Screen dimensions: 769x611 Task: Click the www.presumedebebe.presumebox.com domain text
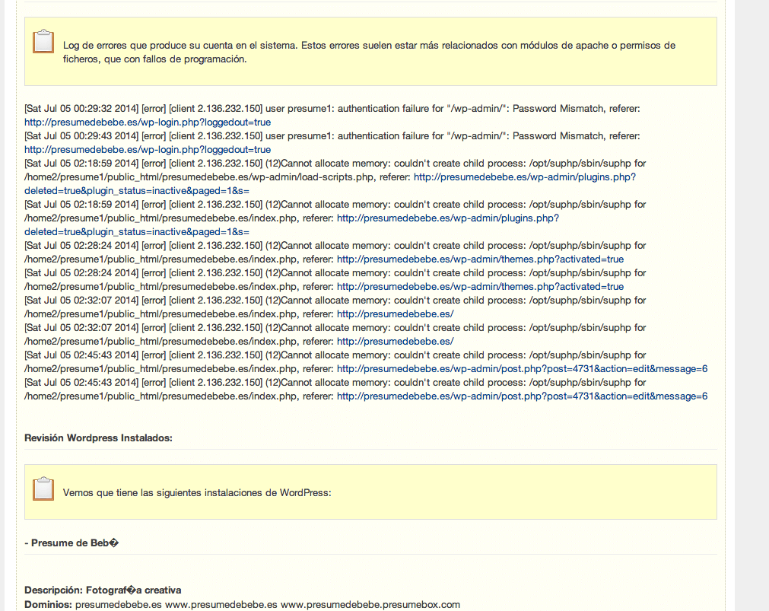[x=370, y=605]
